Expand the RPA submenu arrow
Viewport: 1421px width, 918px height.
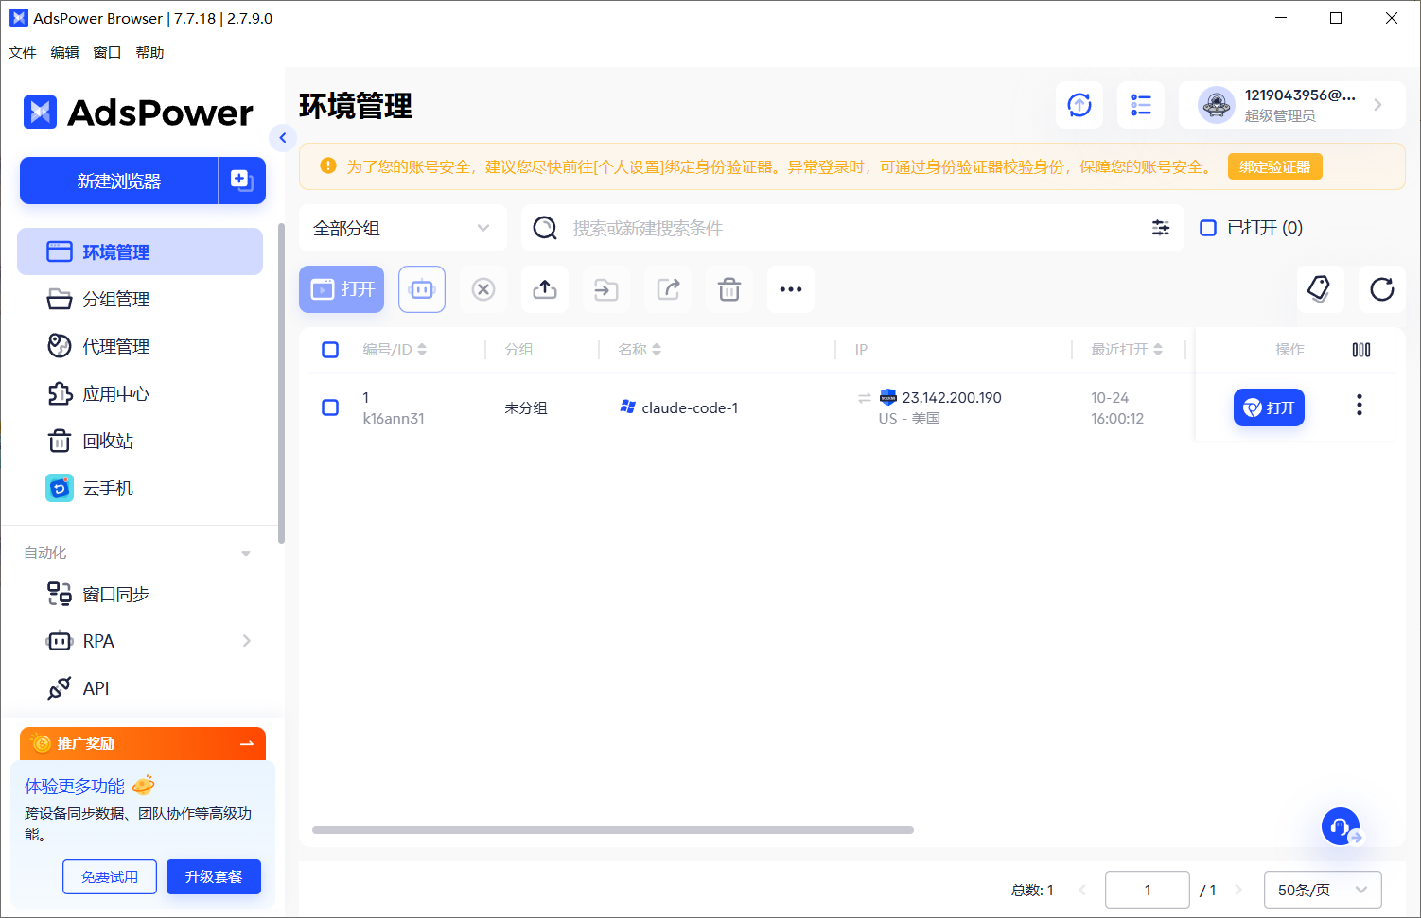pyautogui.click(x=247, y=641)
